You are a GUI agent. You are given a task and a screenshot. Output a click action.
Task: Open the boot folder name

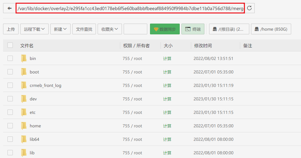[34, 72]
